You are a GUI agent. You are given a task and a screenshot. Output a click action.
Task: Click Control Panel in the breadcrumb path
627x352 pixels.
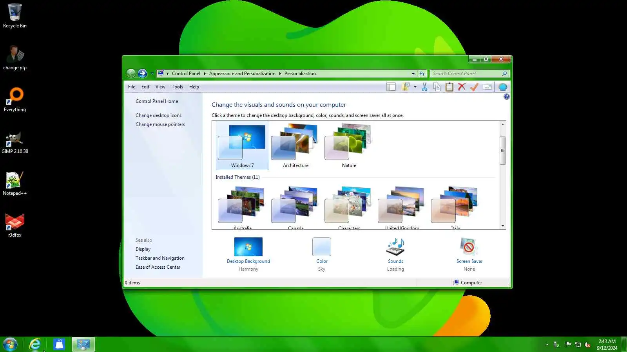[186, 74]
